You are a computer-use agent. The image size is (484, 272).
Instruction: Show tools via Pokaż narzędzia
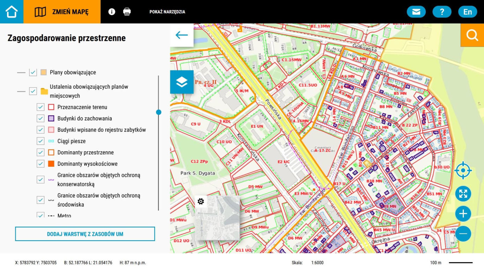167,12
